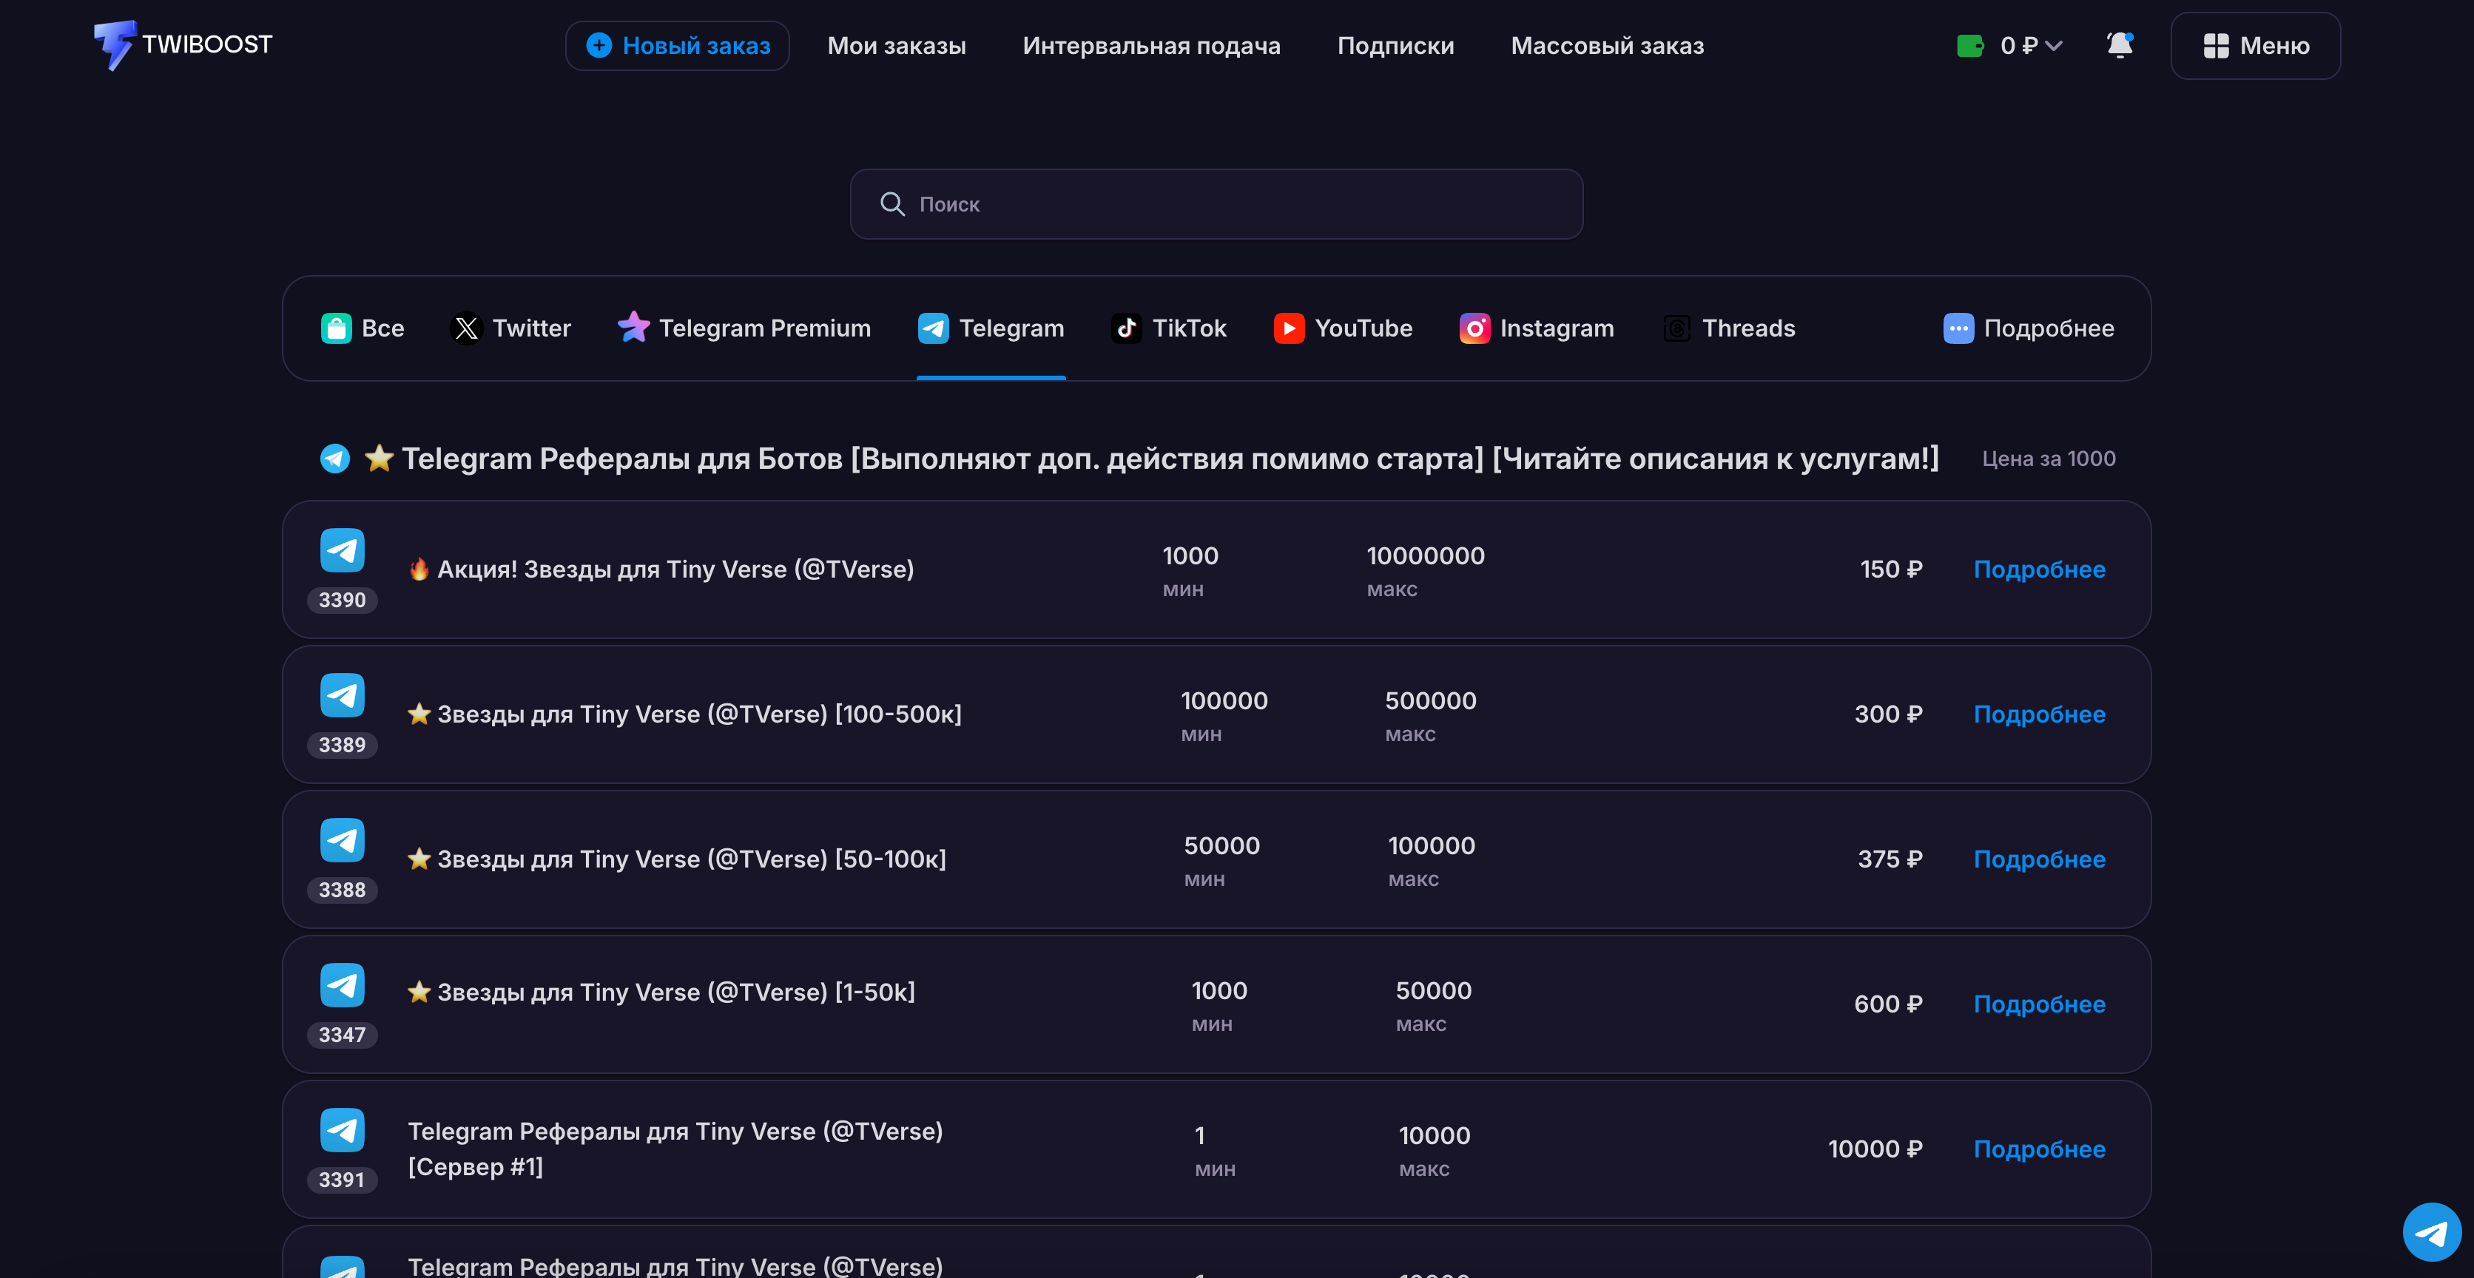Open the notifications bell
The image size is (2474, 1278).
click(x=2120, y=45)
